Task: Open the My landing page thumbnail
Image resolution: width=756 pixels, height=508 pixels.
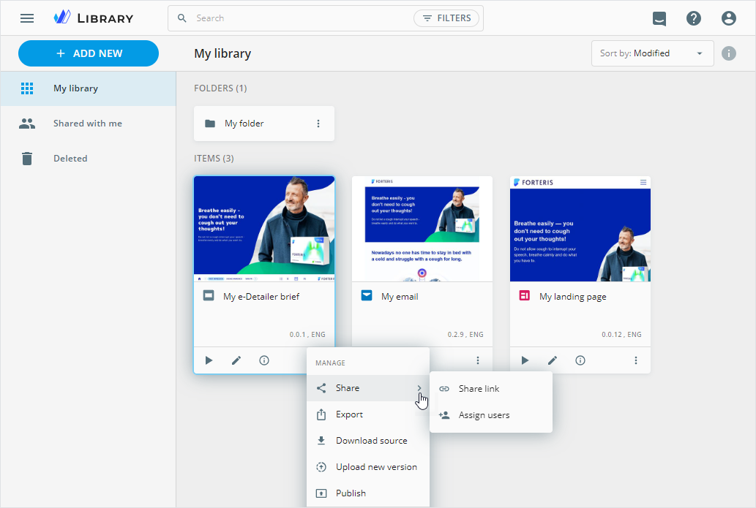Action: (580, 229)
